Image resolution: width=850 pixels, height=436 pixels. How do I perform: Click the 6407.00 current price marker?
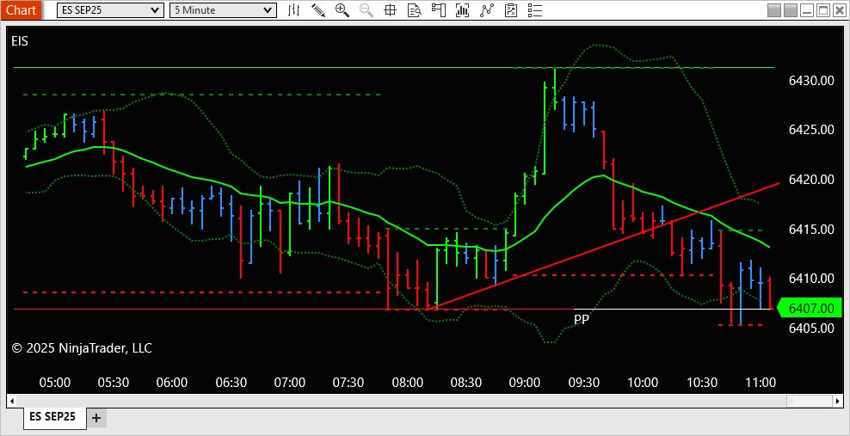click(810, 309)
